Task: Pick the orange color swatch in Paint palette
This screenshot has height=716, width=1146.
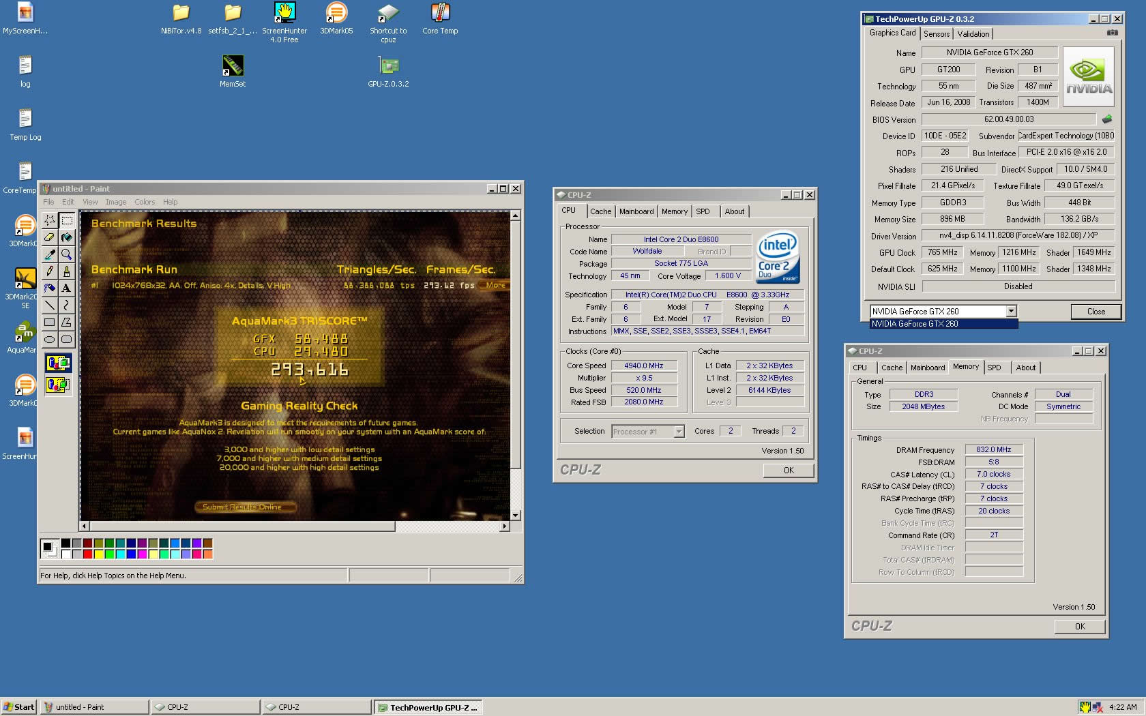Action: tap(207, 554)
